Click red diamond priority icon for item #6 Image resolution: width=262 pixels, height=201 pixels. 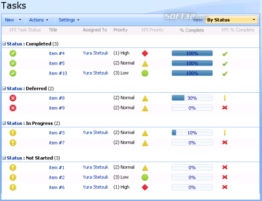coord(145,187)
